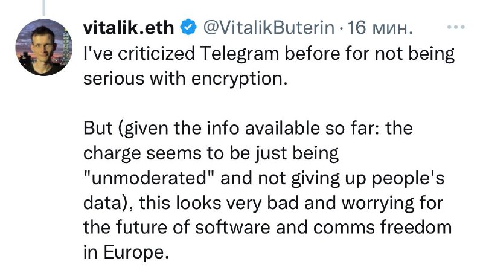The width and height of the screenshot is (483, 273).
Task: Click the 16 мин. timestamp
Action: click(x=380, y=27)
